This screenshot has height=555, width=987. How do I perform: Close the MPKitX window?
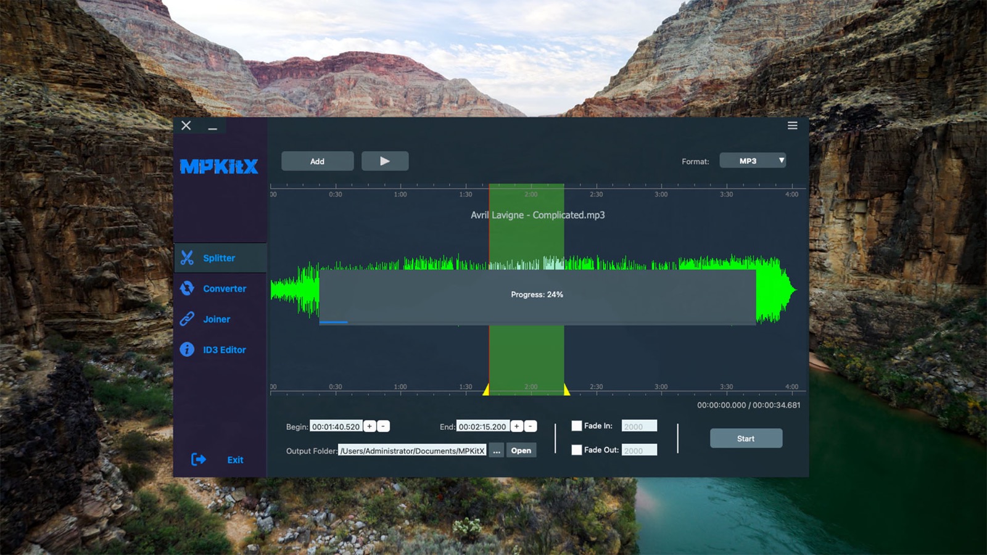click(186, 126)
